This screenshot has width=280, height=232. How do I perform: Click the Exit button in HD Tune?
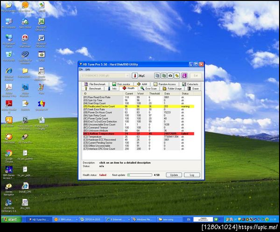196,75
